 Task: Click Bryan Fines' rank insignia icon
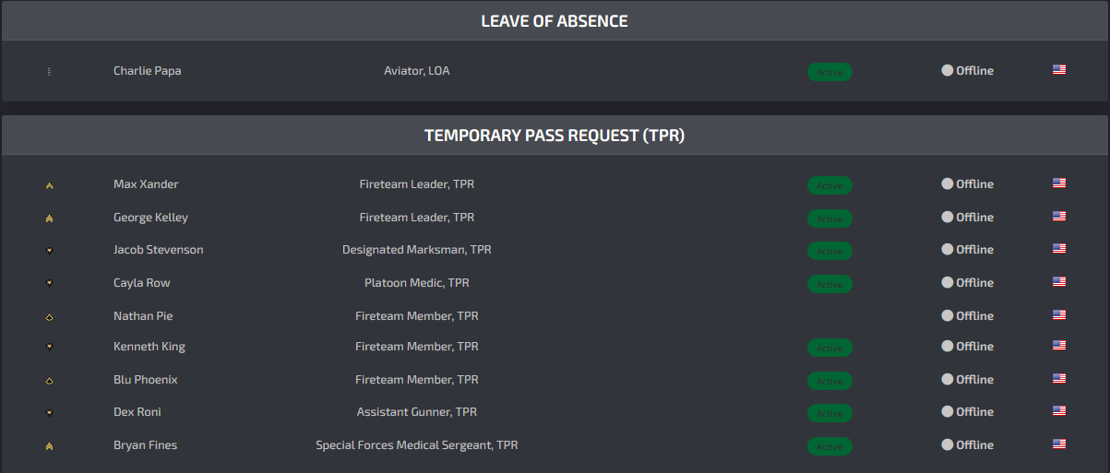click(49, 446)
